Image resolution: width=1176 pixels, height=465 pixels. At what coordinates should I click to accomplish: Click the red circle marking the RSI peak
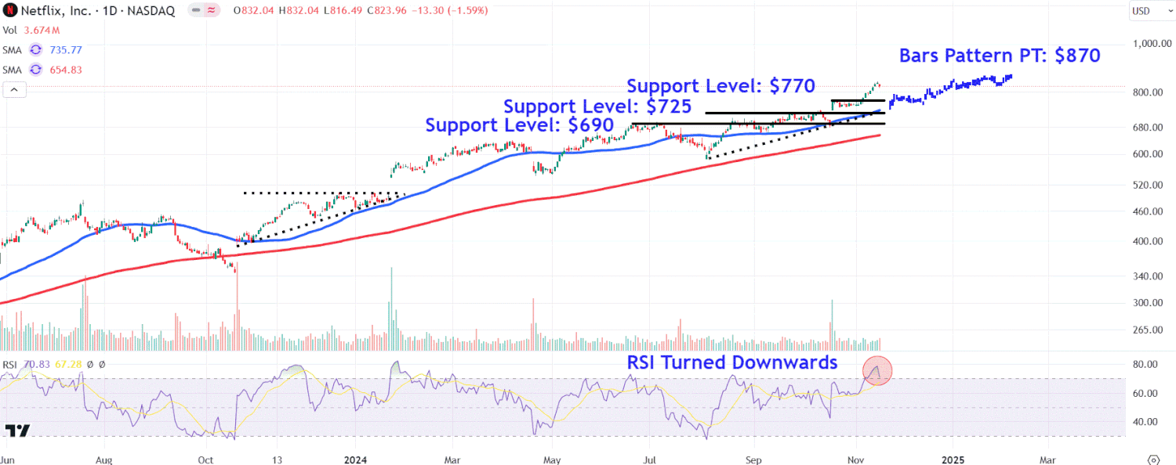point(878,371)
